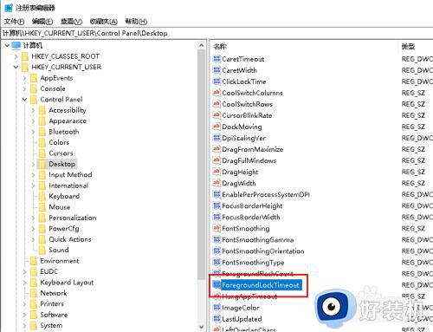433x332 pixels.
Task: Select the Quick Actions key
Action: (70, 239)
